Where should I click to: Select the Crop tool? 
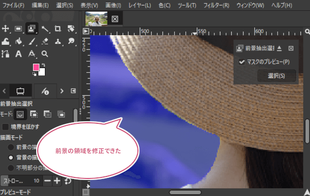click(58, 29)
